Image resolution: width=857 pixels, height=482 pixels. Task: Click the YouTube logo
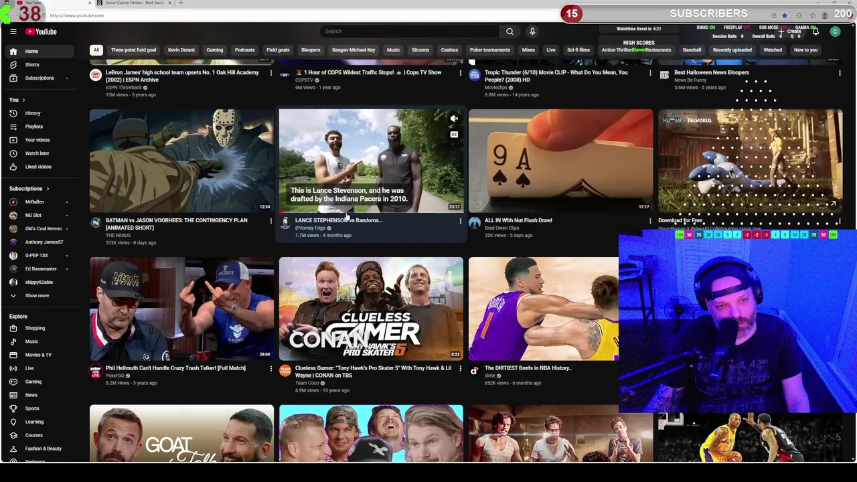pyautogui.click(x=42, y=31)
